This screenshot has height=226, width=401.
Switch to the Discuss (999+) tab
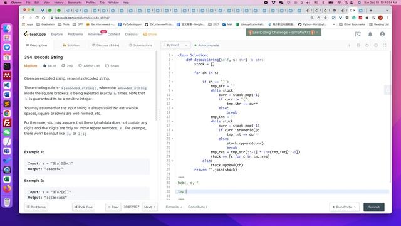point(106,45)
